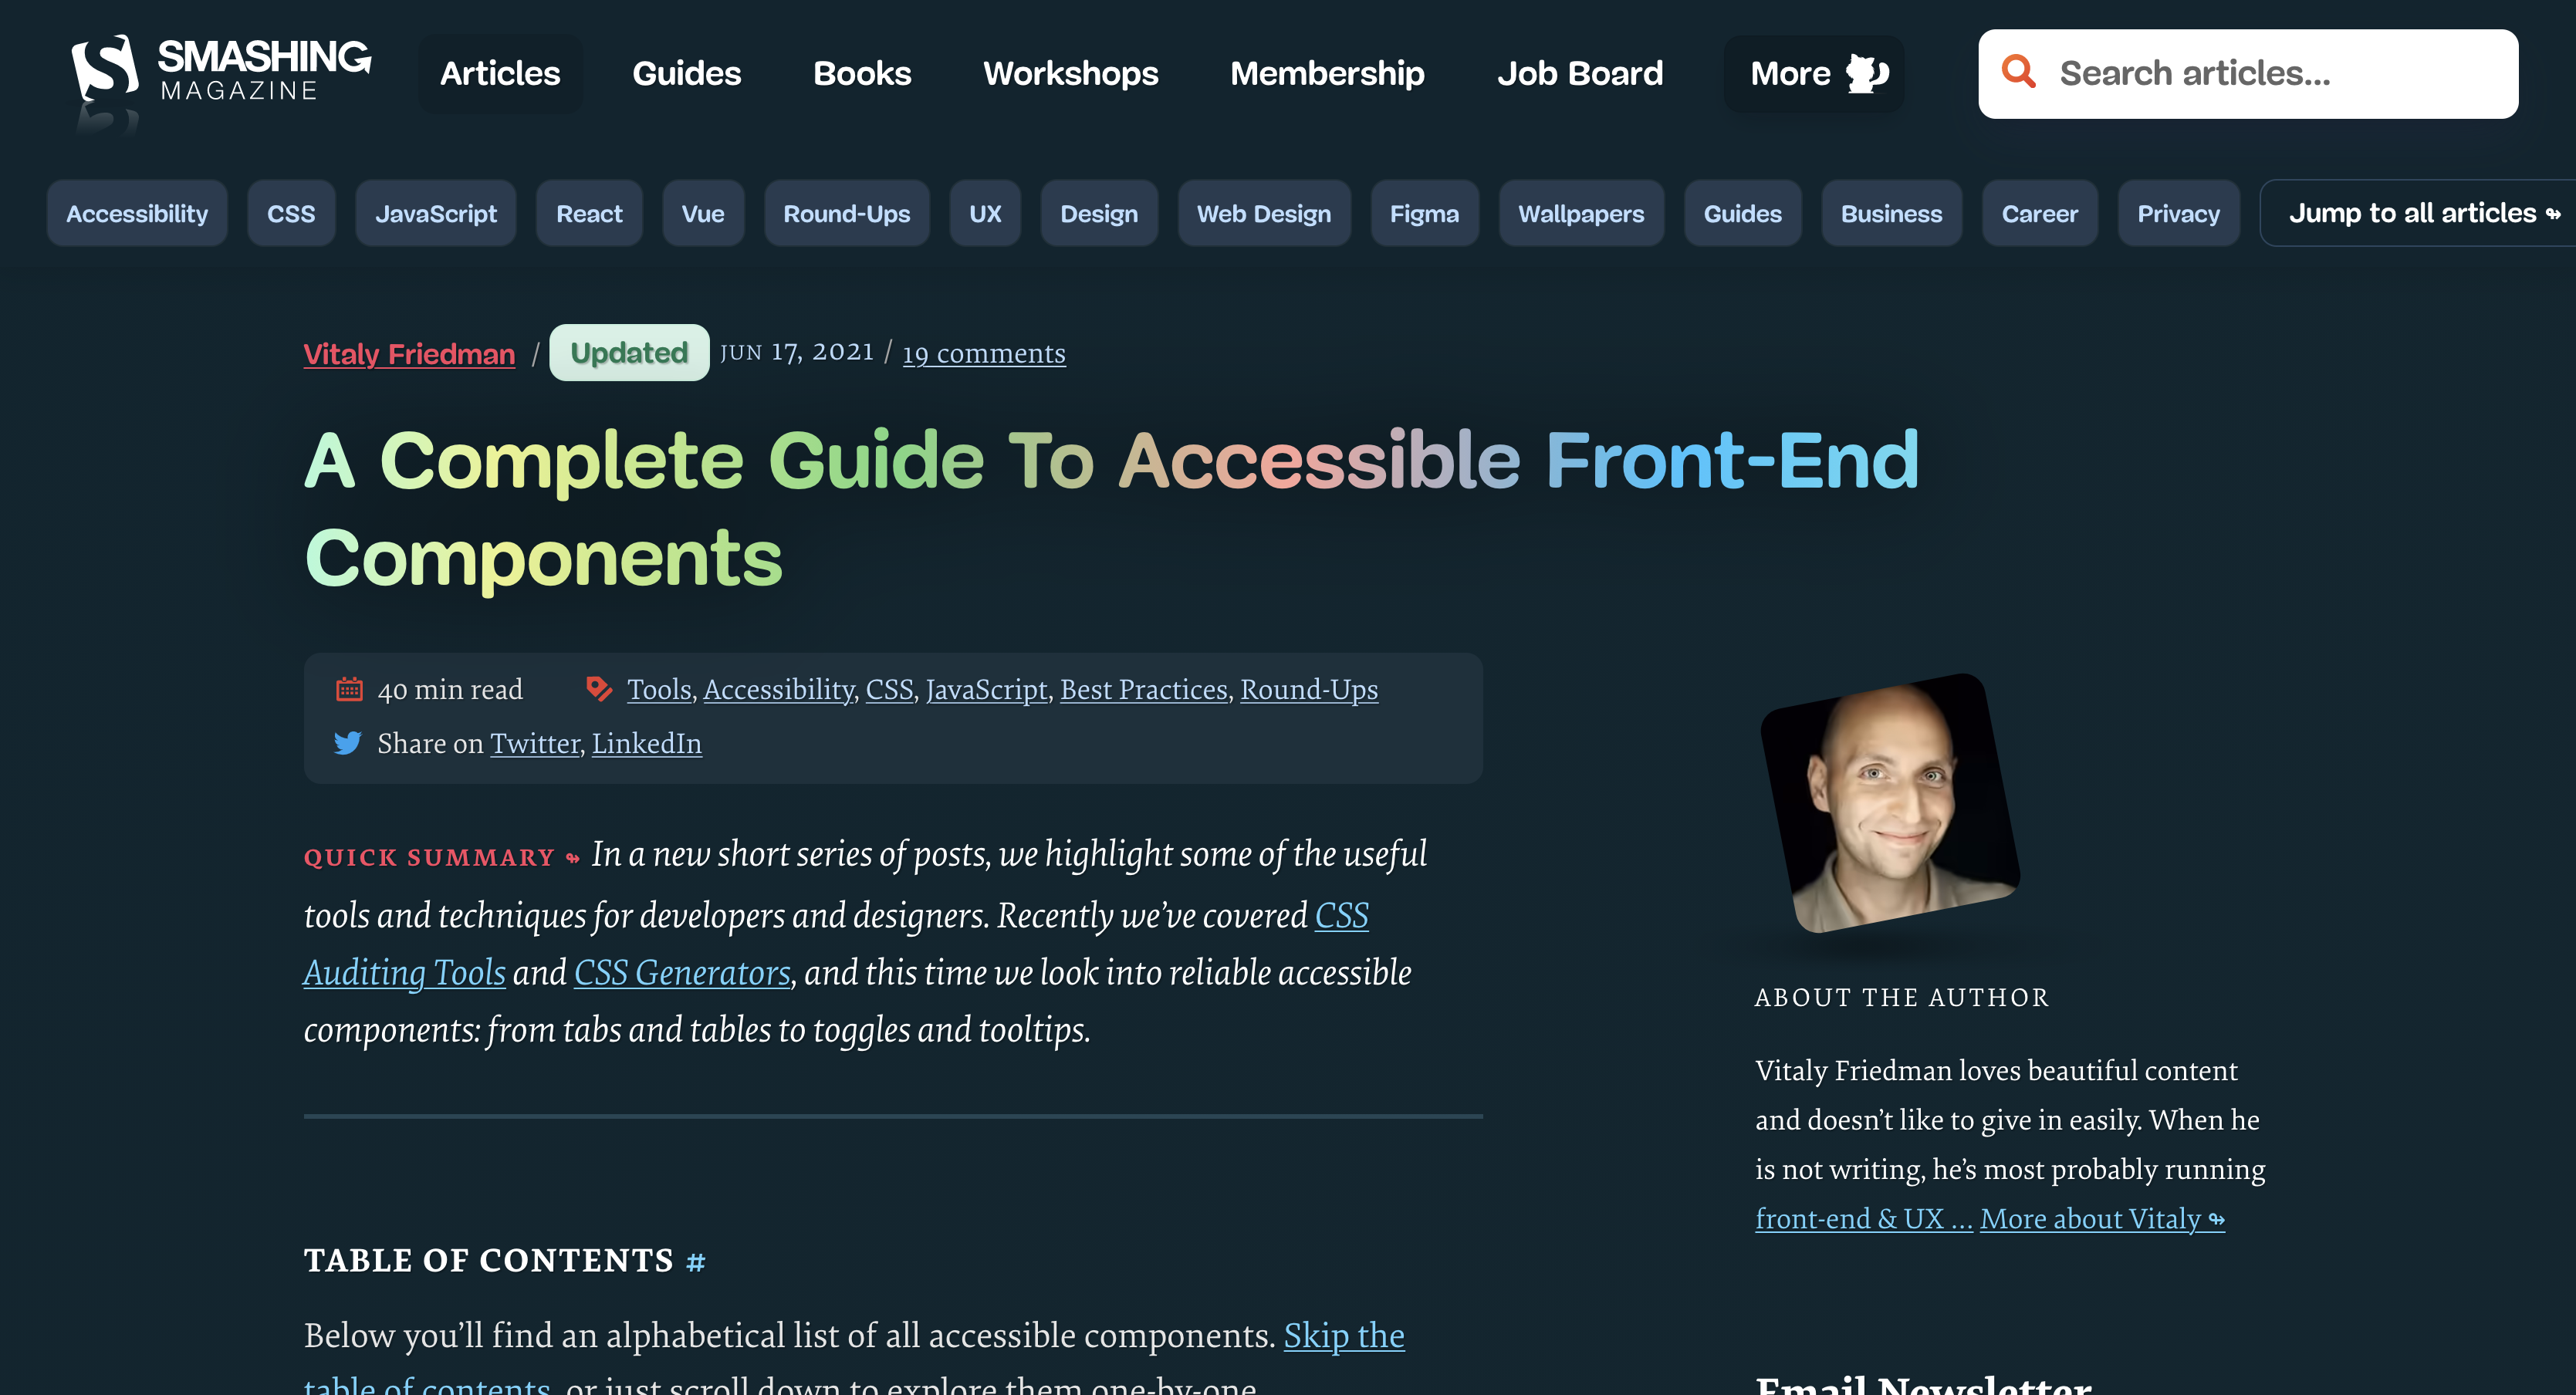The width and height of the screenshot is (2576, 1395).
Task: Click the Twitter bird icon
Action: tap(347, 743)
